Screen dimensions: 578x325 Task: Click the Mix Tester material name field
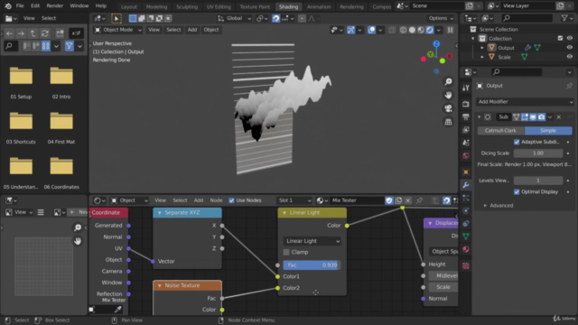(356, 200)
